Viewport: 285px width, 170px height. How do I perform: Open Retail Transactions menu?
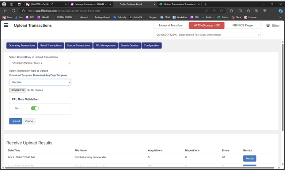tap(51, 46)
